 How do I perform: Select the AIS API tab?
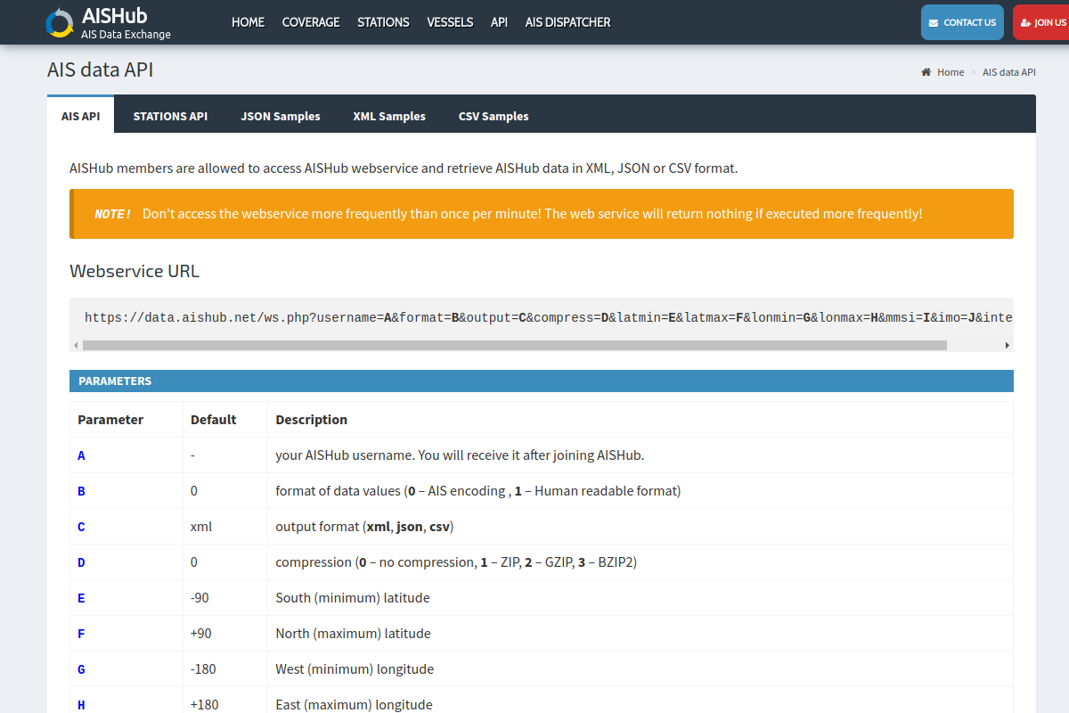click(x=81, y=116)
